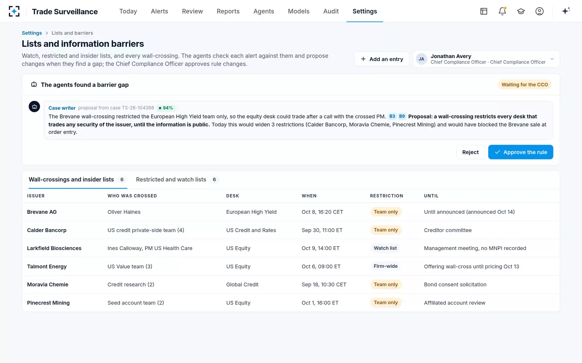Click the Firm-wide tag for Talmont Energy
This screenshot has height=363, width=582.
[386, 266]
